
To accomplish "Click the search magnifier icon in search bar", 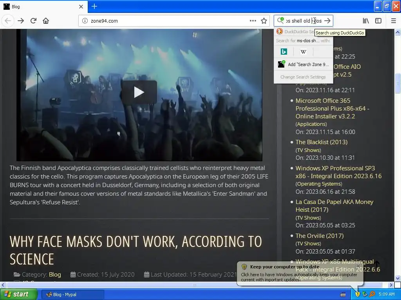I will click(280, 20).
